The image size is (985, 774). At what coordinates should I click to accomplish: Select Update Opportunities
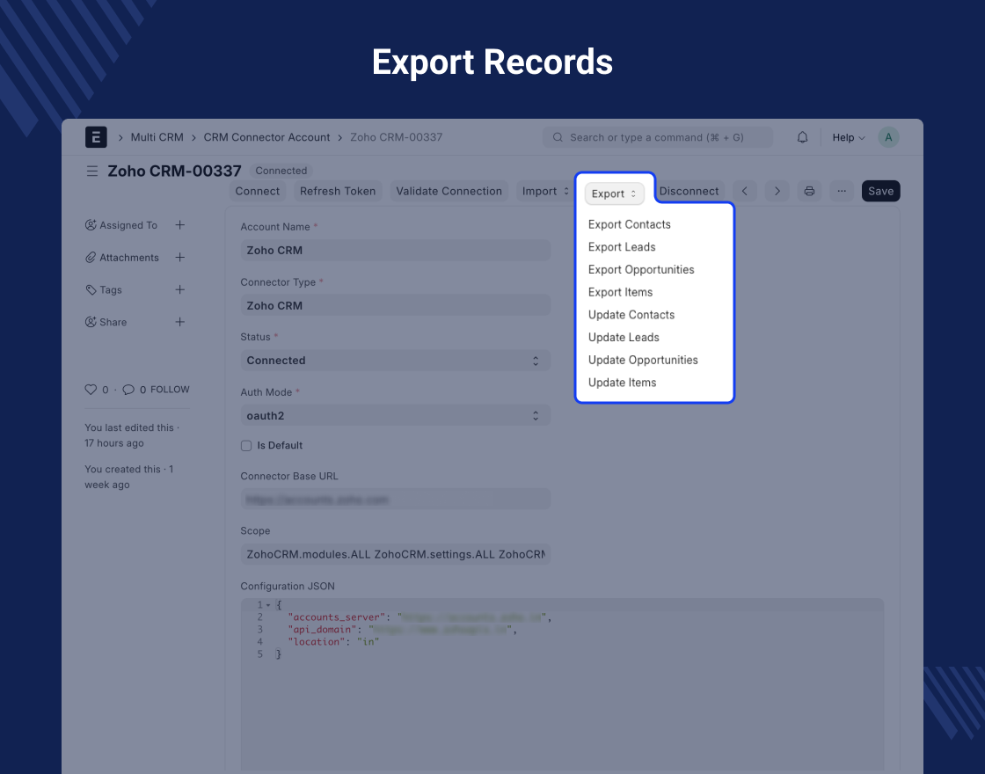point(643,360)
